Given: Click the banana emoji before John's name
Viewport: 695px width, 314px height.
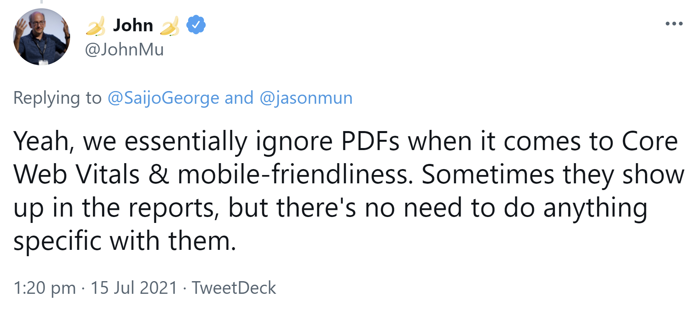Looking at the screenshot, I should pyautogui.click(x=95, y=27).
